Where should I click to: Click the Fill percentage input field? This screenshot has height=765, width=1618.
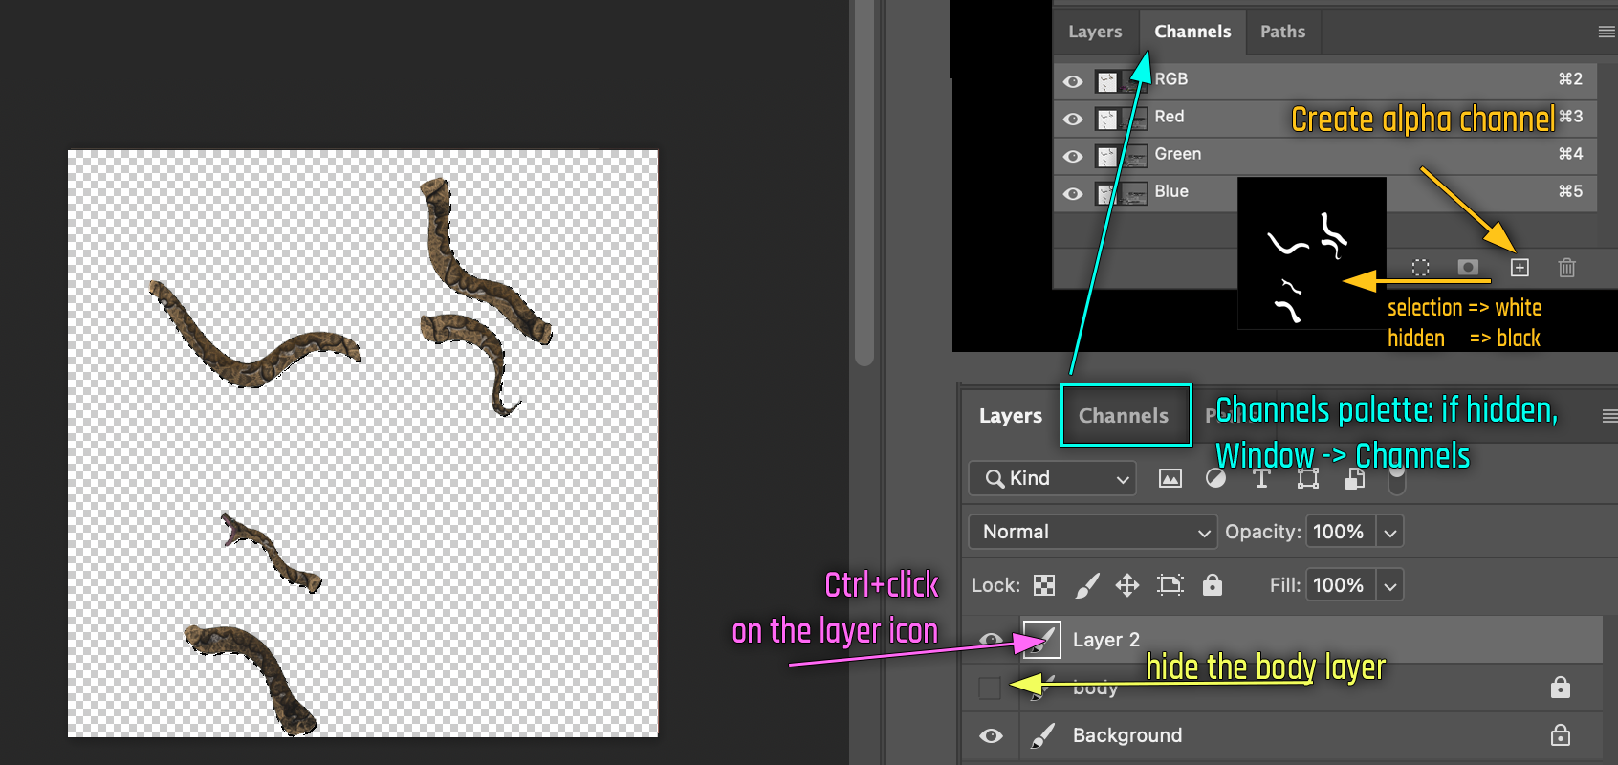tap(1339, 585)
